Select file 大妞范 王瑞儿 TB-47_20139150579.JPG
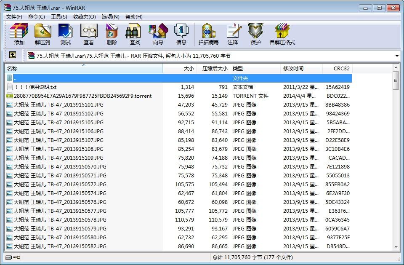This screenshot has height=265, width=404. point(178,229)
